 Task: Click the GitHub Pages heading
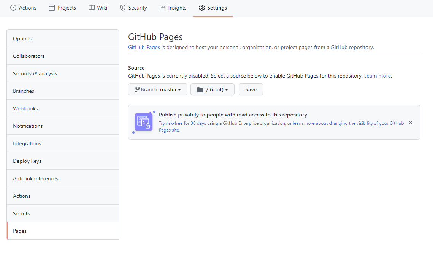pos(155,37)
